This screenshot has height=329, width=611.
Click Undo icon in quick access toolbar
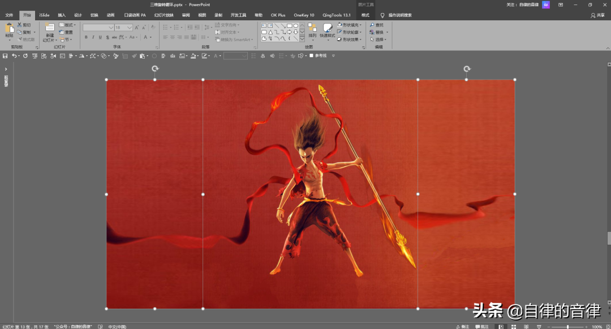tap(14, 56)
